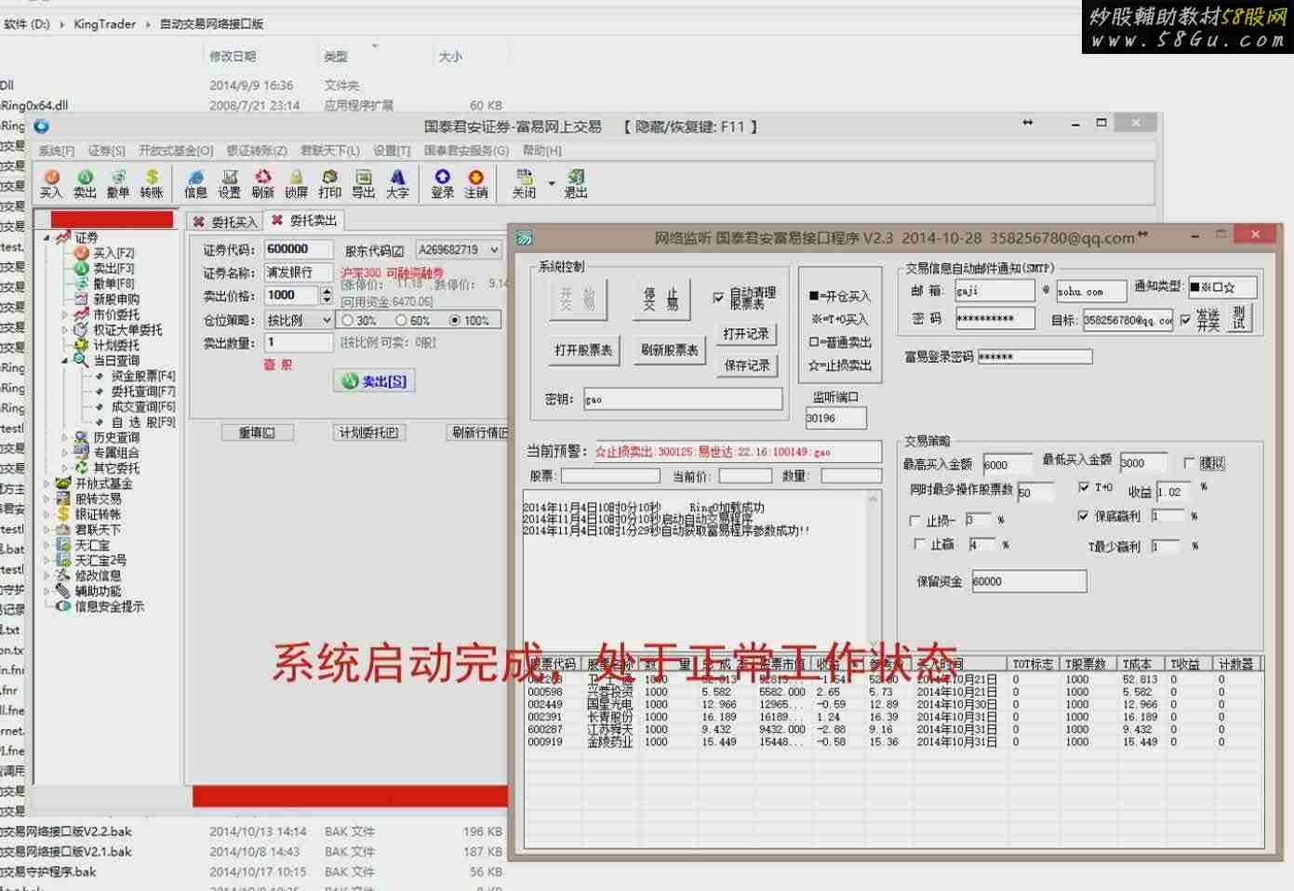This screenshot has height=891, width=1294.
Task: Click the 打开股票表 button
Action: pos(583,350)
